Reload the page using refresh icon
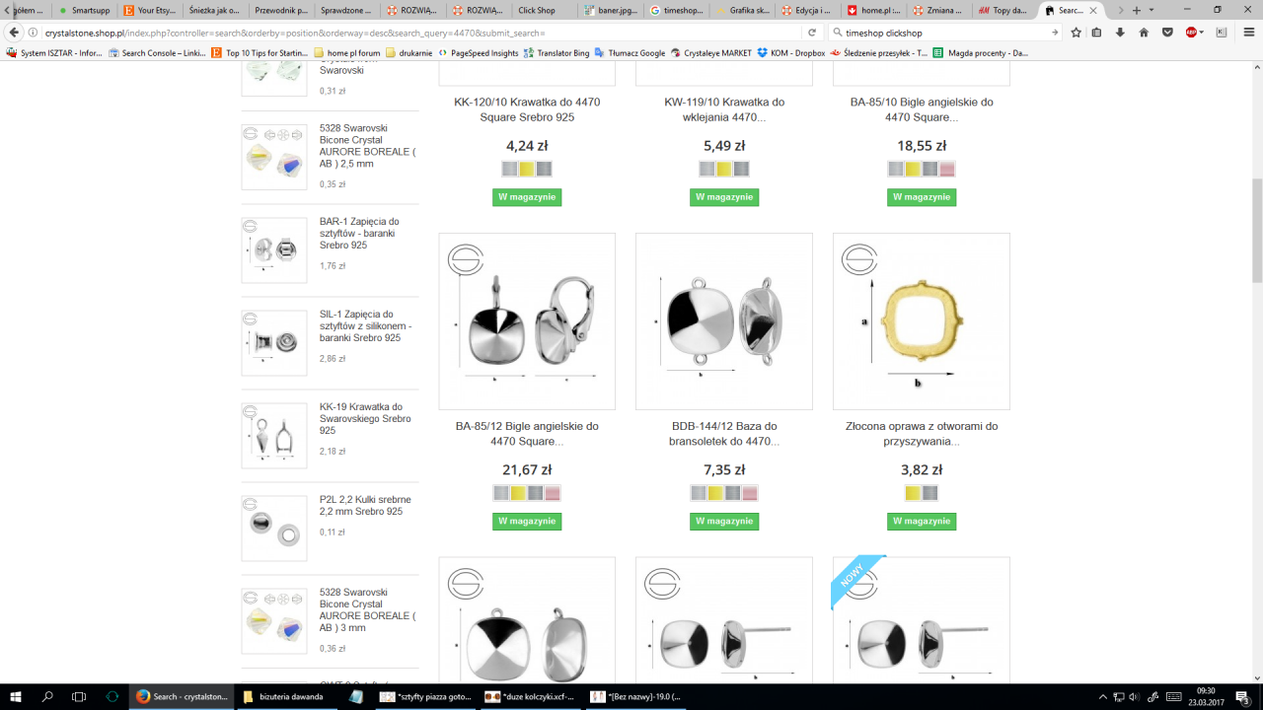This screenshot has height=710, width=1263. (813, 33)
